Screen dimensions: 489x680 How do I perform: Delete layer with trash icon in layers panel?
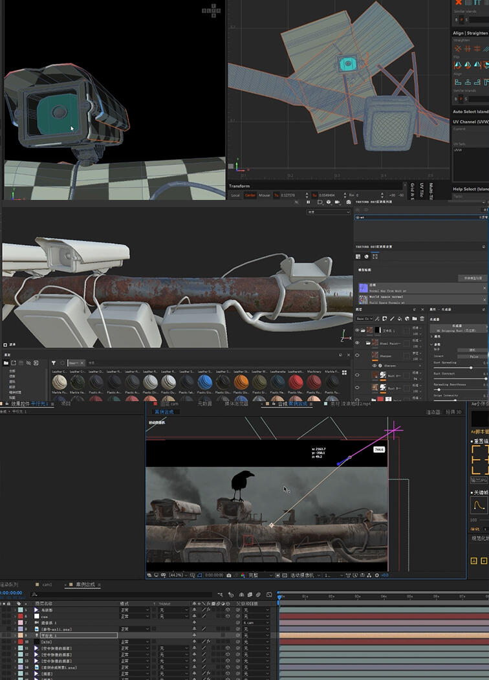(x=422, y=318)
